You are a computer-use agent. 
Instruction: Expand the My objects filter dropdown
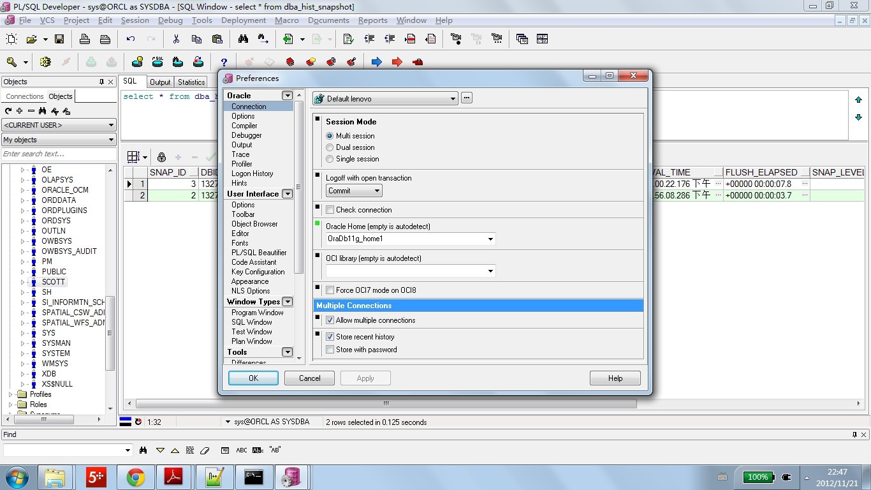(x=110, y=140)
